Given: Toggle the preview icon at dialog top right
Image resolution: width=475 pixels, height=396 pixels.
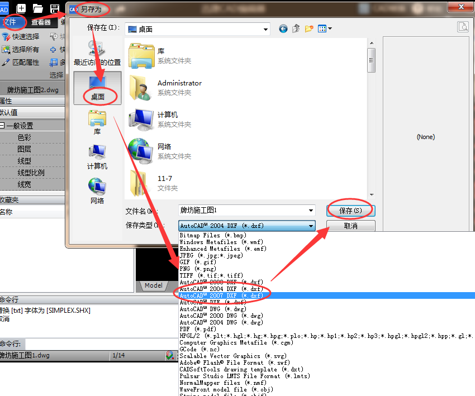Looking at the screenshot, I should [463, 27].
